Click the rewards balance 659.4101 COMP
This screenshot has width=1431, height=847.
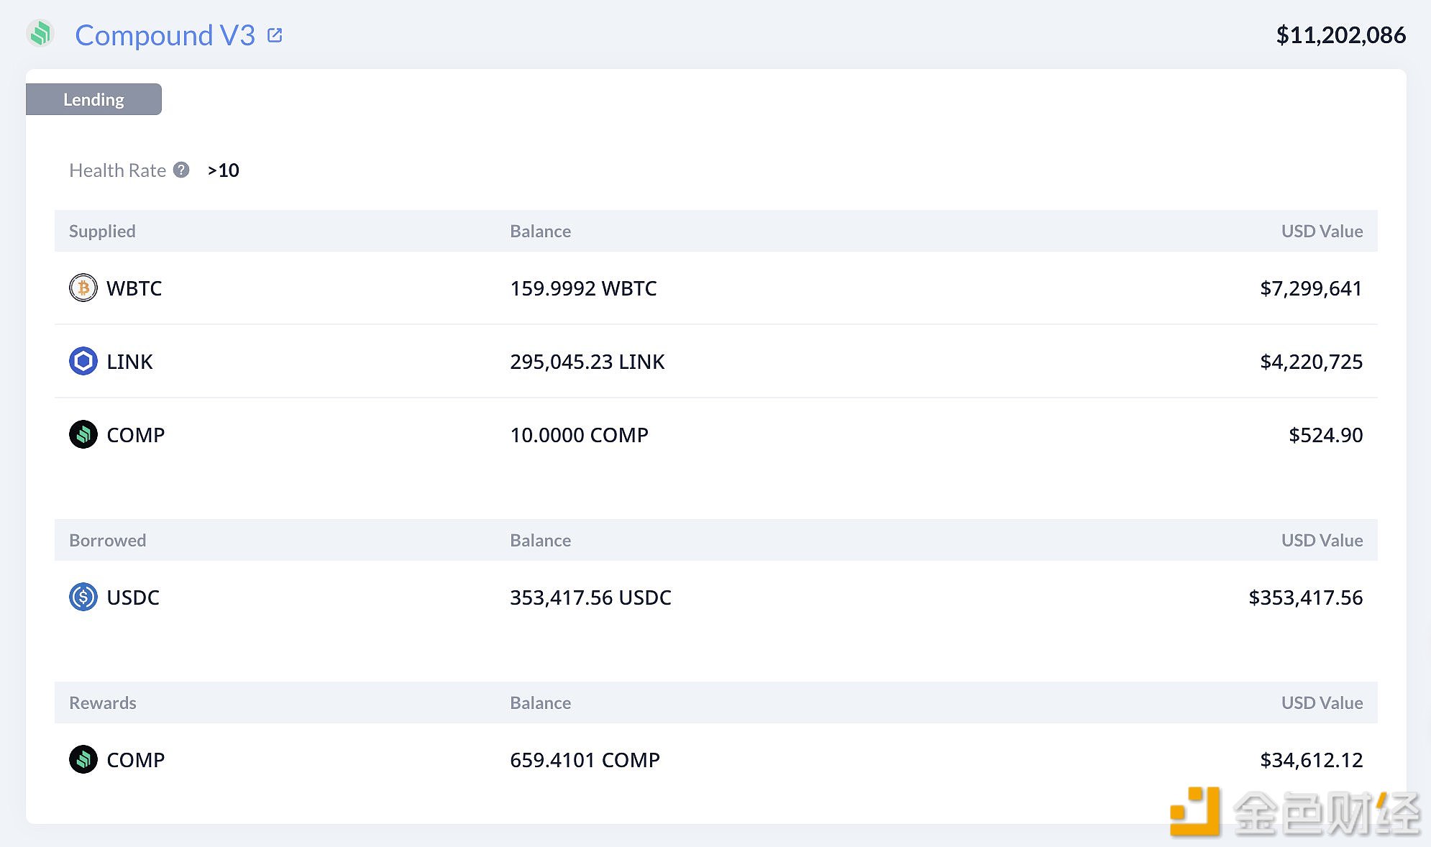click(x=585, y=760)
